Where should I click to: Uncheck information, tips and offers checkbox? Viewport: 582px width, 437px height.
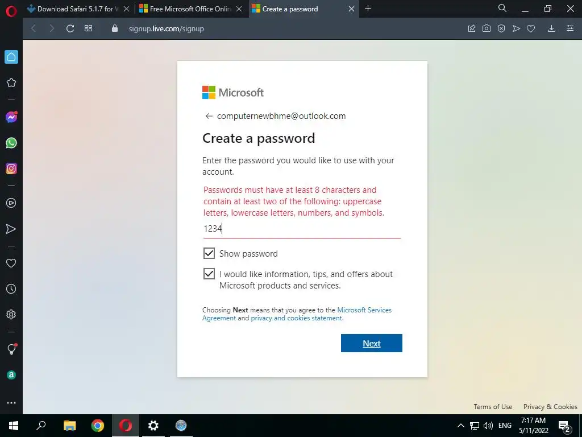(x=209, y=274)
